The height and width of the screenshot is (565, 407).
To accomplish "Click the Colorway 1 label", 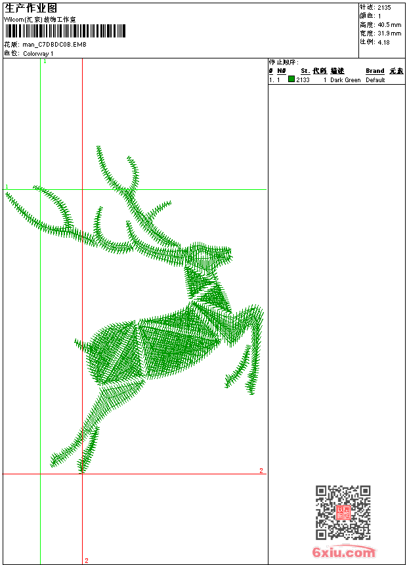I will click(x=38, y=53).
